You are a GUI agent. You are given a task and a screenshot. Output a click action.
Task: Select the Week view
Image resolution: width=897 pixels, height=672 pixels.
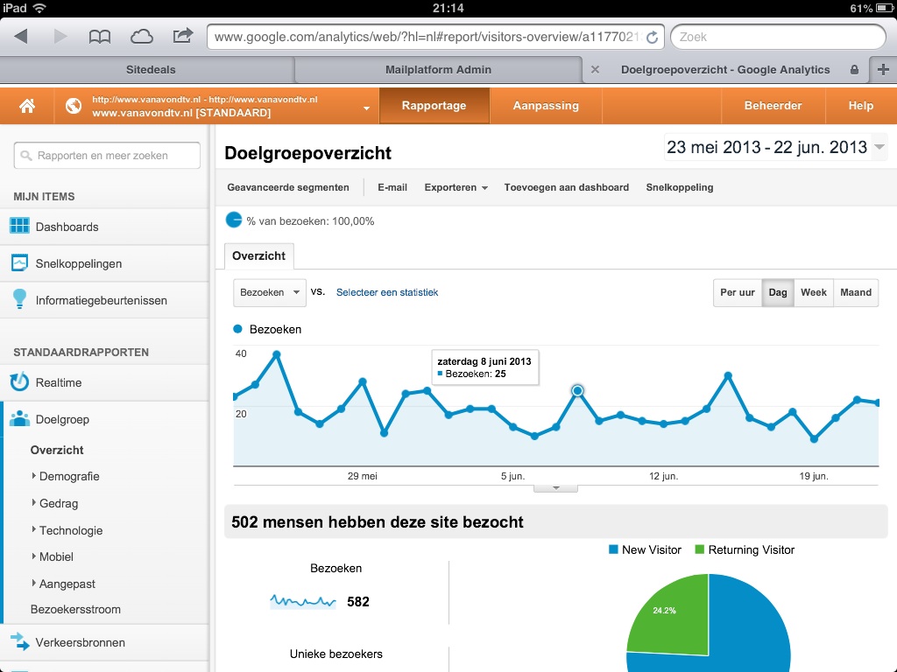point(814,292)
